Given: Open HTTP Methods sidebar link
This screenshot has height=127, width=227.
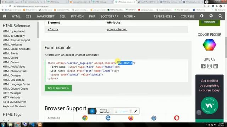Looking at the screenshot, I should (x=11, y=97).
